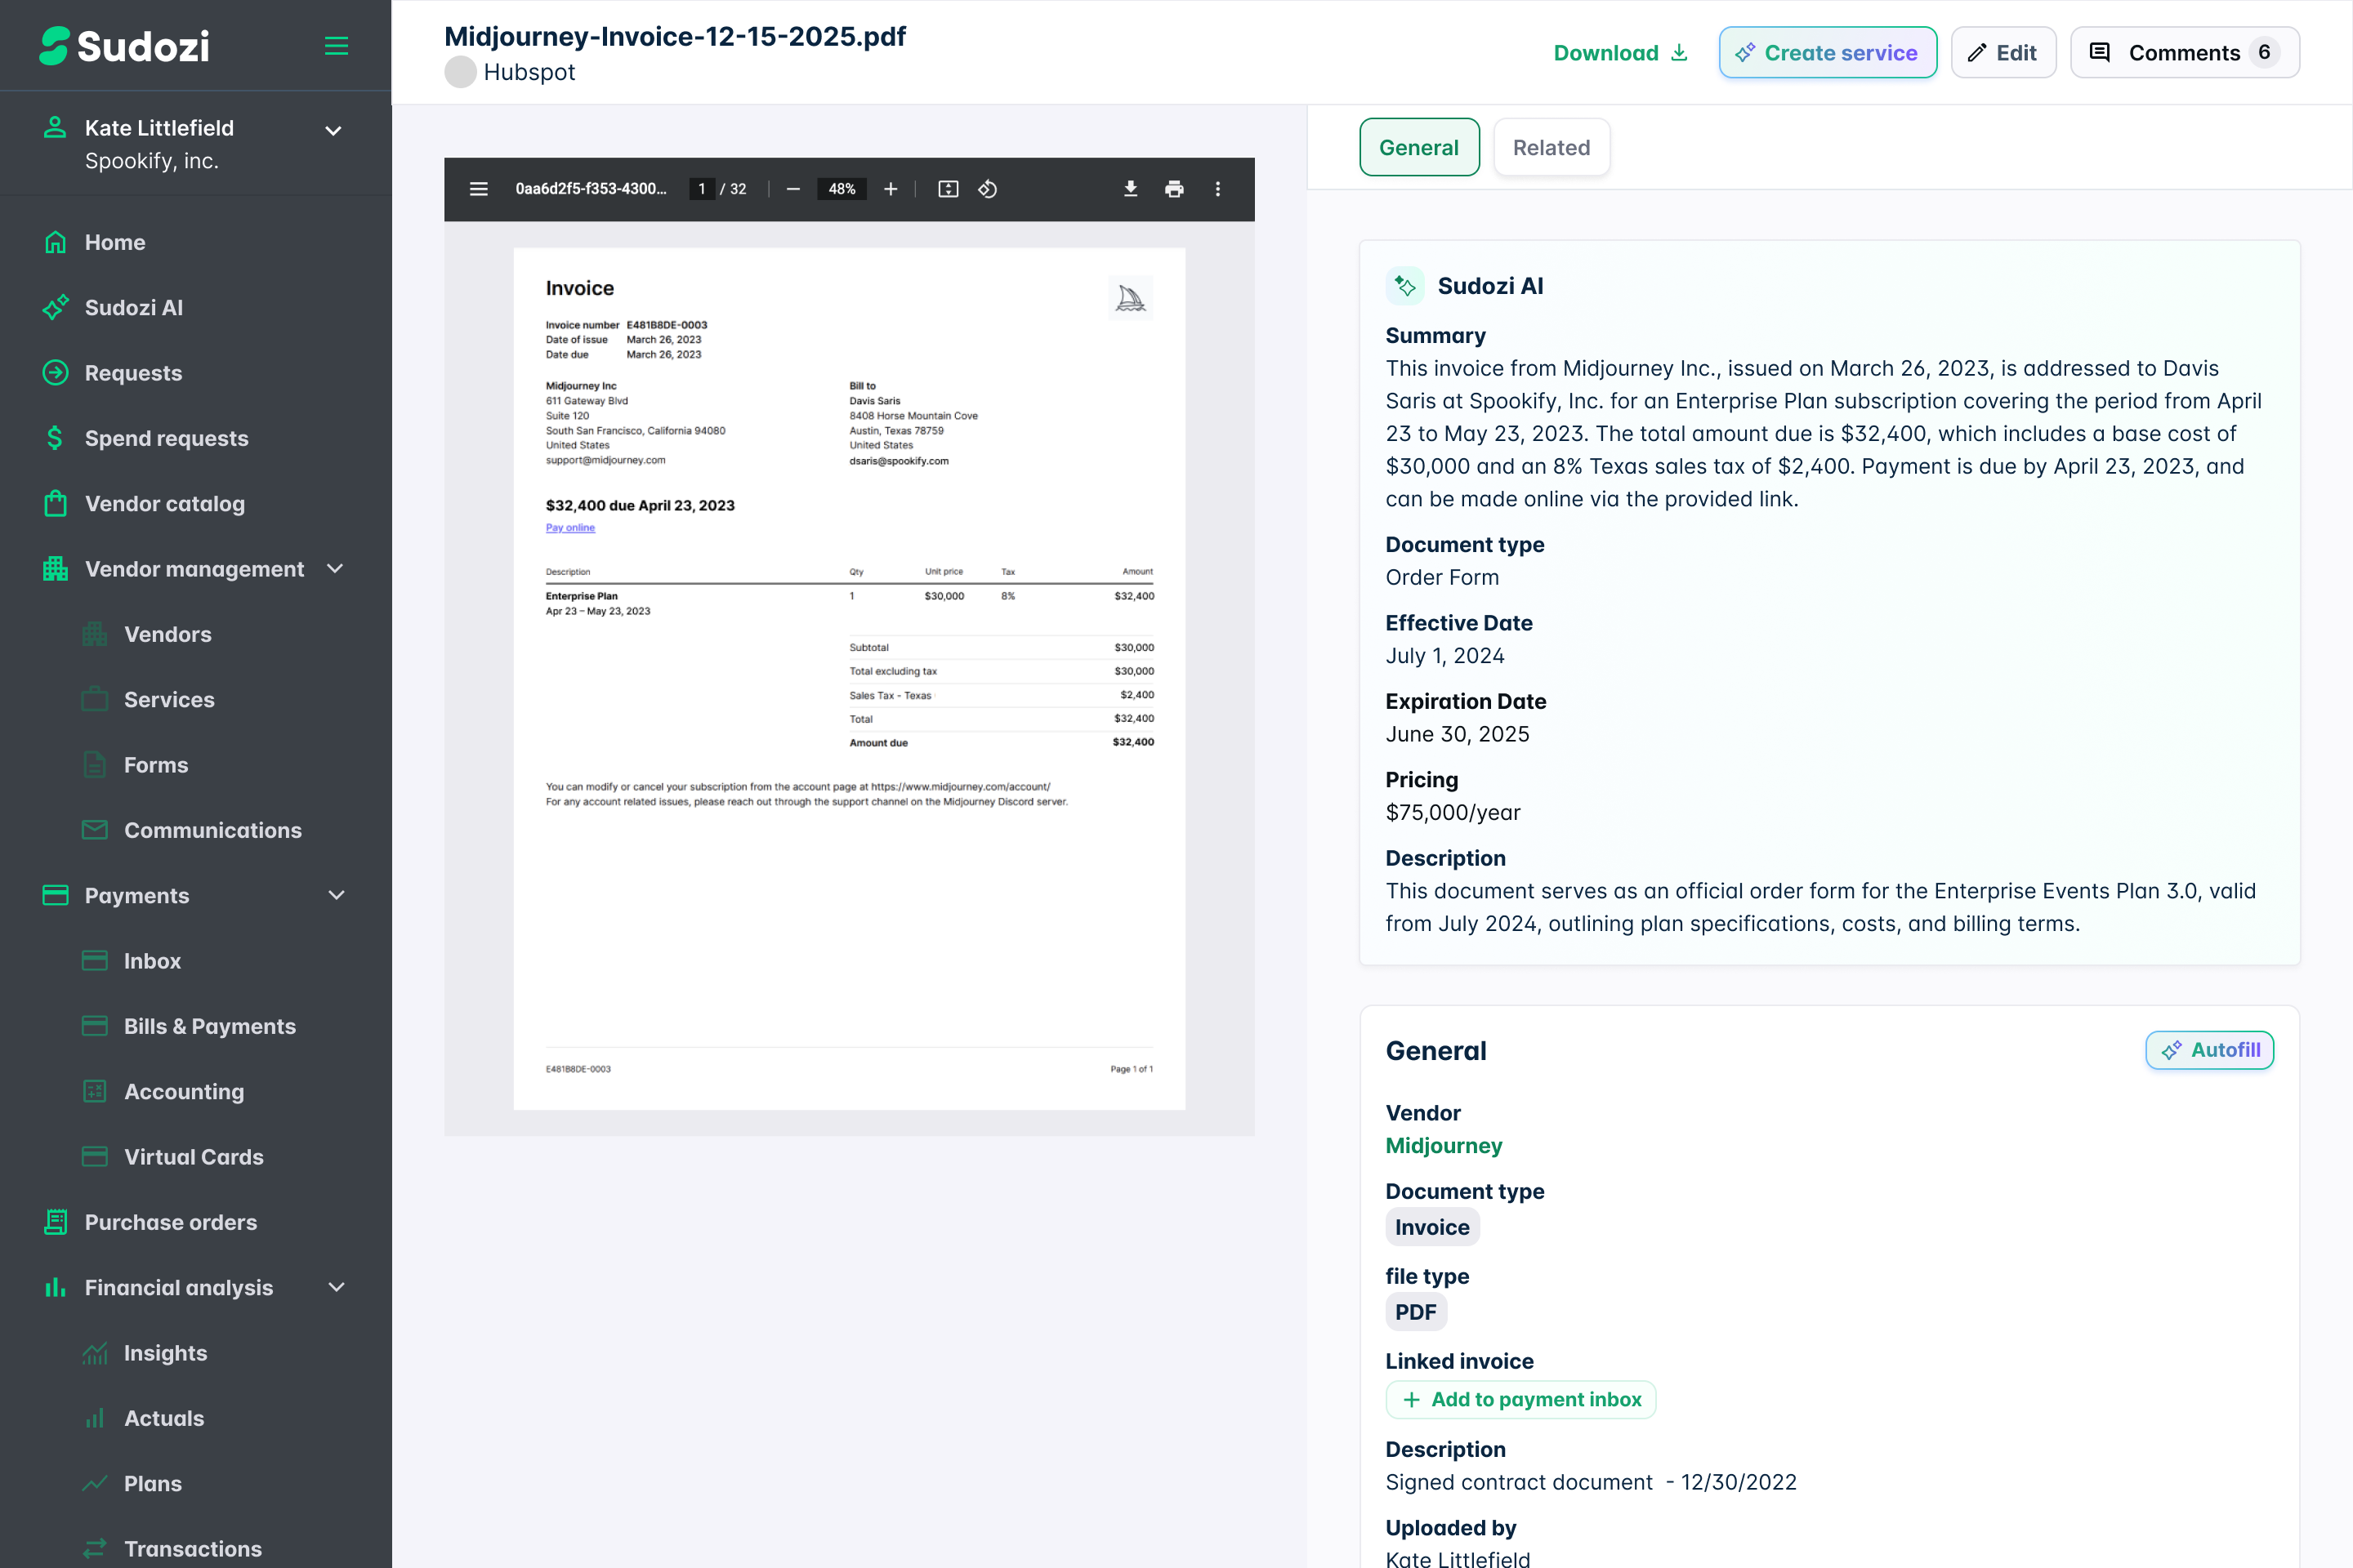Open Comments panel with 6 comments
2353x1568 pixels.
tap(2184, 53)
